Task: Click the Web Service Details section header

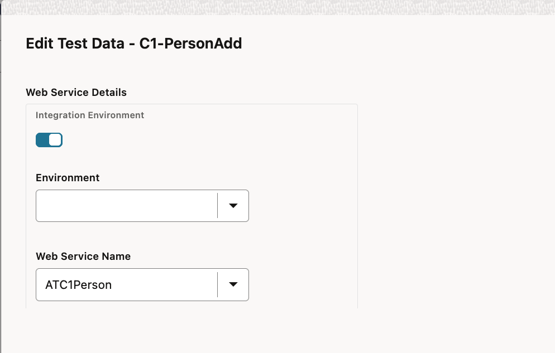Action: click(76, 92)
